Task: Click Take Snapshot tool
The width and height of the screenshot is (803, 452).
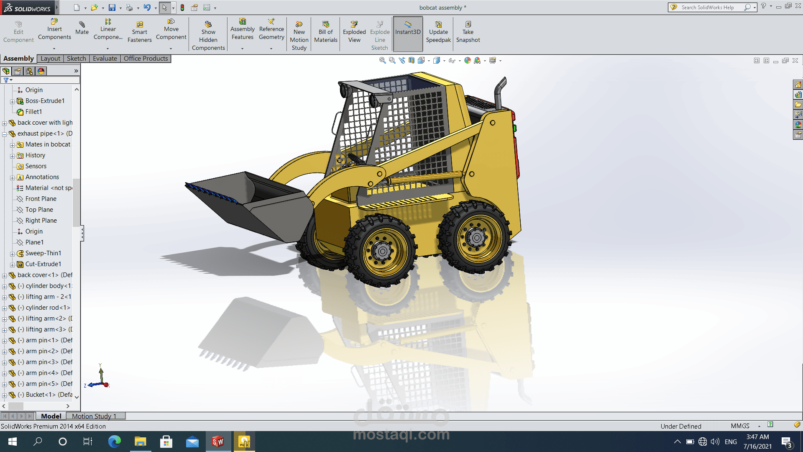Action: tap(468, 32)
